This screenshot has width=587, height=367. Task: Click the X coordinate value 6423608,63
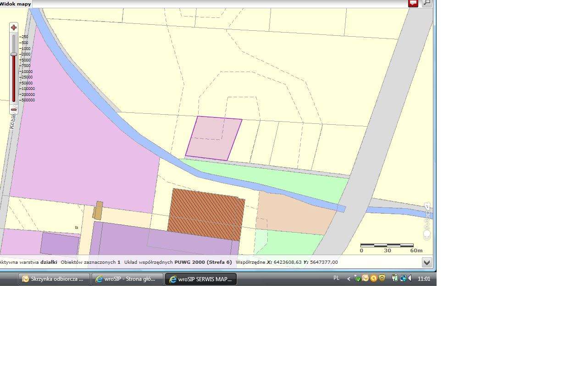(x=288, y=262)
